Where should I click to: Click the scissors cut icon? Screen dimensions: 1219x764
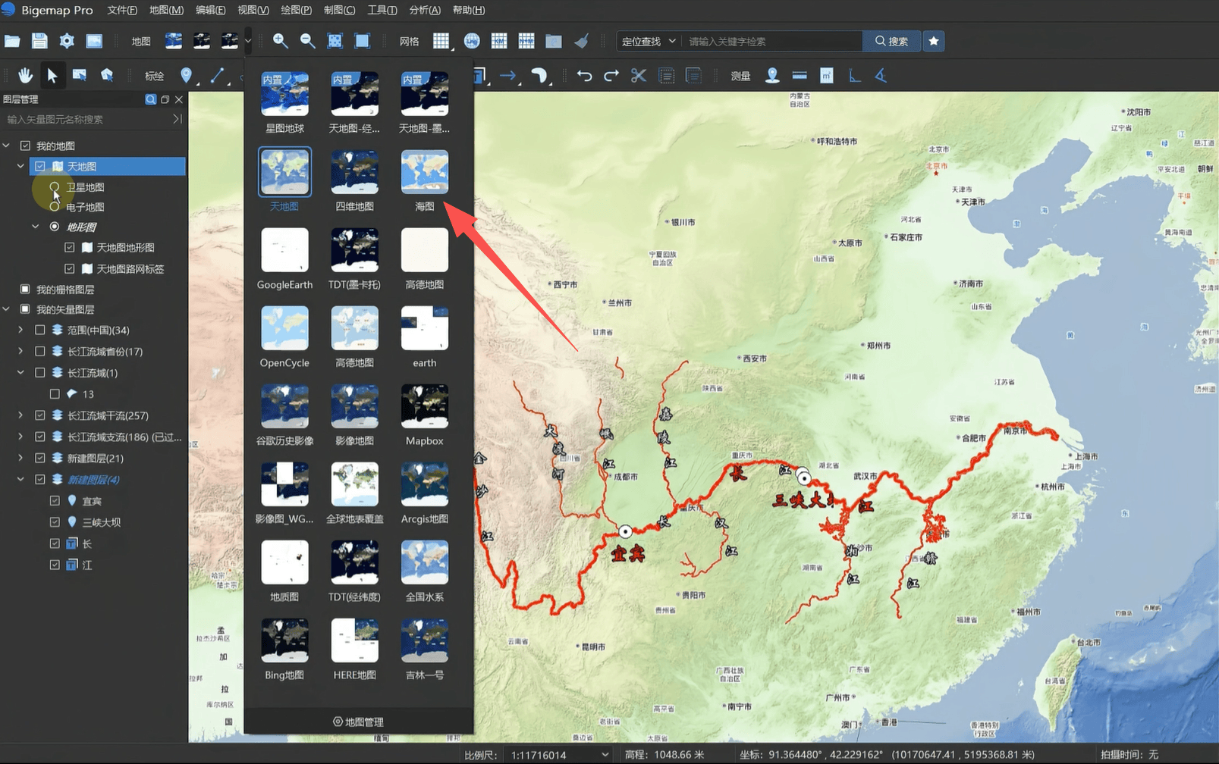(639, 75)
